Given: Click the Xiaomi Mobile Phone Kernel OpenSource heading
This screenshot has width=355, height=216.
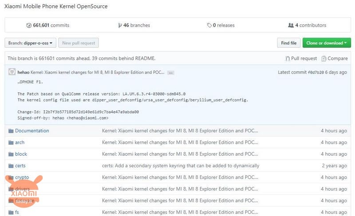Looking at the screenshot, I should (x=56, y=6).
